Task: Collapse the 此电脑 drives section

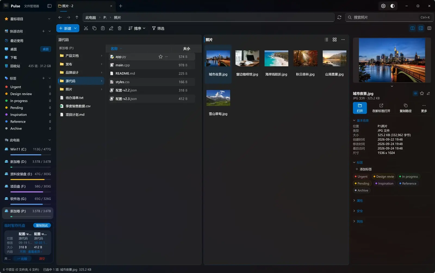Action: [x=49, y=140]
